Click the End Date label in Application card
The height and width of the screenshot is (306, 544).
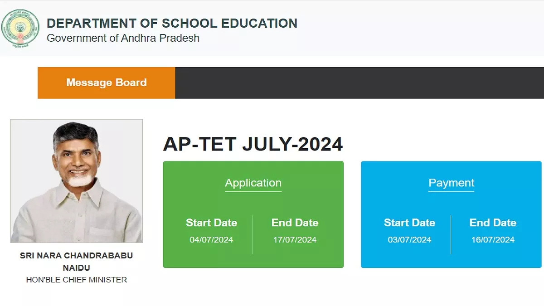click(x=295, y=223)
